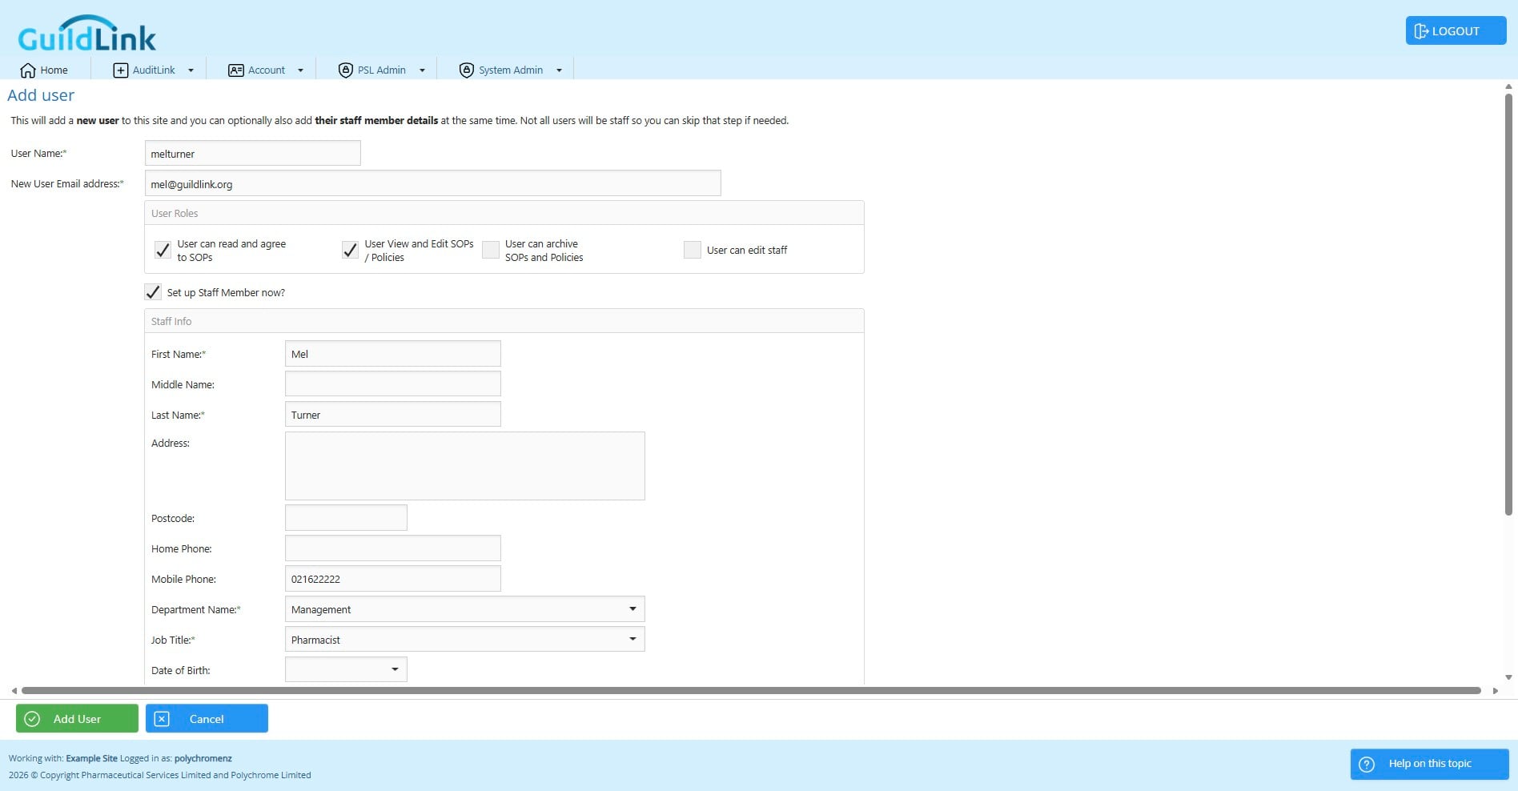
Task: Click the question mark help icon
Action: [1367, 764]
